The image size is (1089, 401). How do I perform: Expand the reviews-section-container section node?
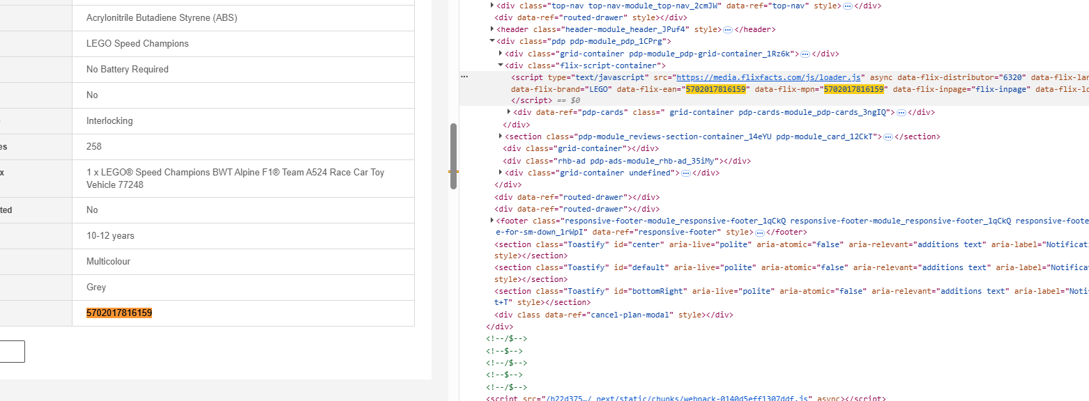click(x=501, y=136)
